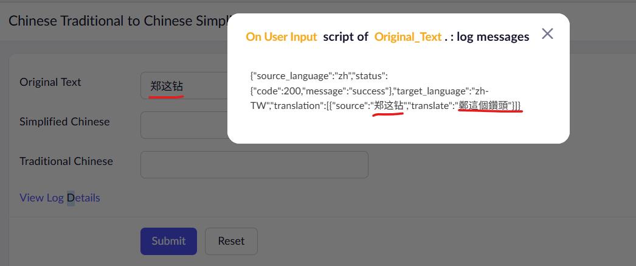This screenshot has height=266, width=636.
Task: Click the Original Text label
Action: coord(50,82)
